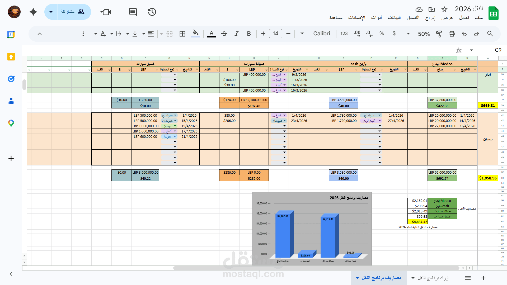Open the إدراج menu

tap(430, 18)
